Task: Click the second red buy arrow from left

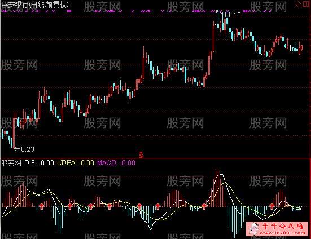Action: (70, 206)
